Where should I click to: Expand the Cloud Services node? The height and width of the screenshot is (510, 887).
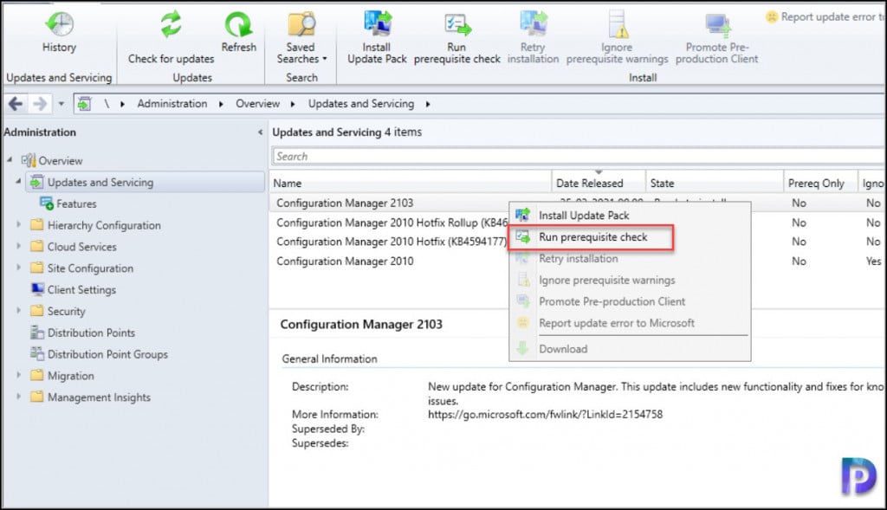(19, 246)
